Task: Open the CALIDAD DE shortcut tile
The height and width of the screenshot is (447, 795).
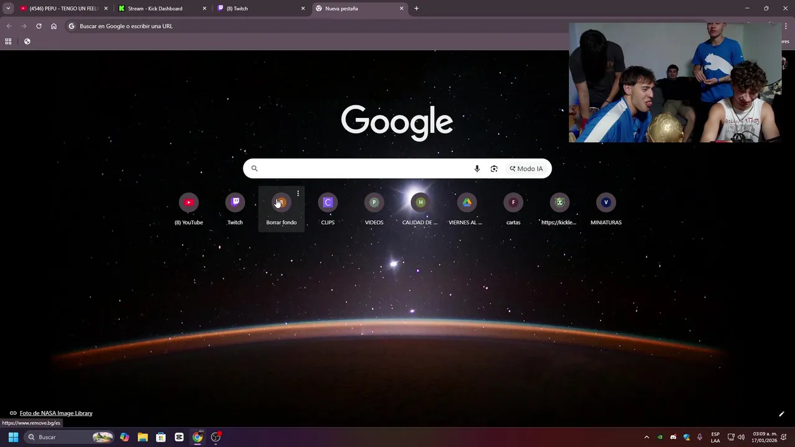Action: point(420,209)
